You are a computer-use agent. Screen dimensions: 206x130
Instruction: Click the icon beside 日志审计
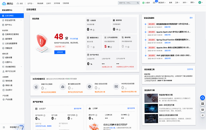click(x=3, y=90)
